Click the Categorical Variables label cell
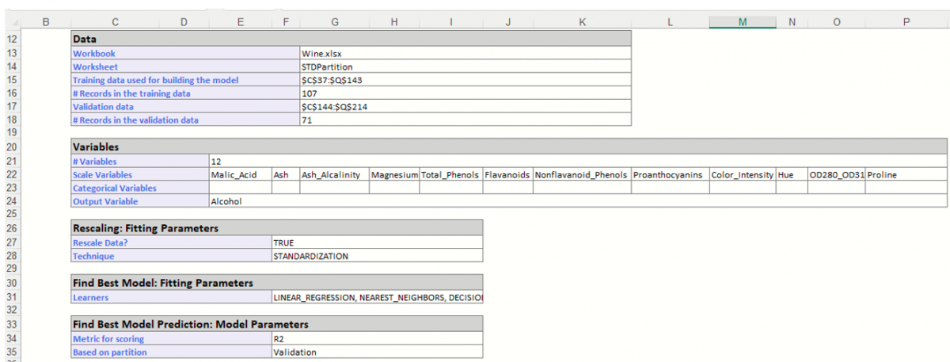Image resolution: width=950 pixels, height=362 pixels. tap(139, 189)
